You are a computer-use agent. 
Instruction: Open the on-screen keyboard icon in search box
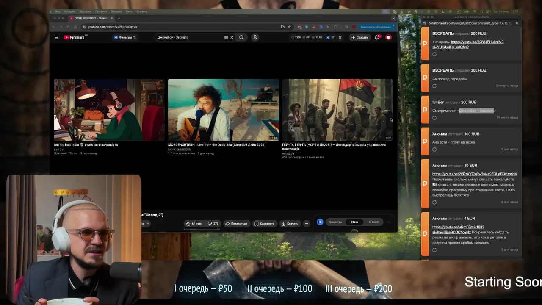(x=226, y=37)
